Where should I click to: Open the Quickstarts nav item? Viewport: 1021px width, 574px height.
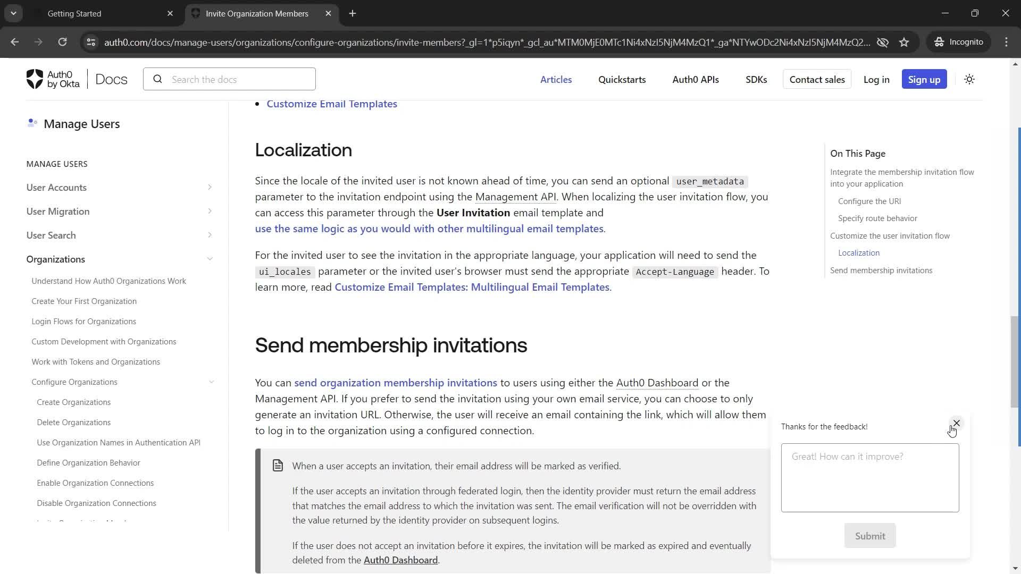coord(622,79)
